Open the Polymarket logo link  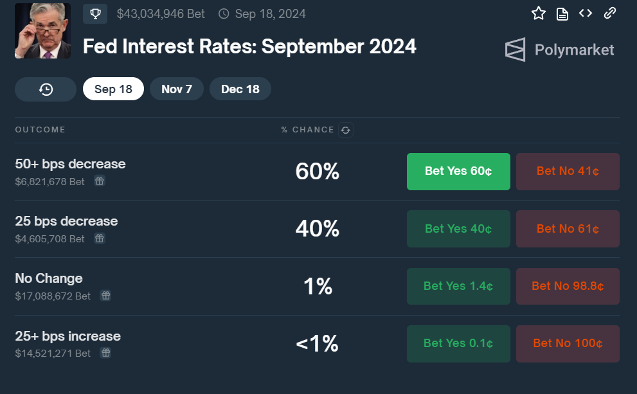(x=559, y=50)
